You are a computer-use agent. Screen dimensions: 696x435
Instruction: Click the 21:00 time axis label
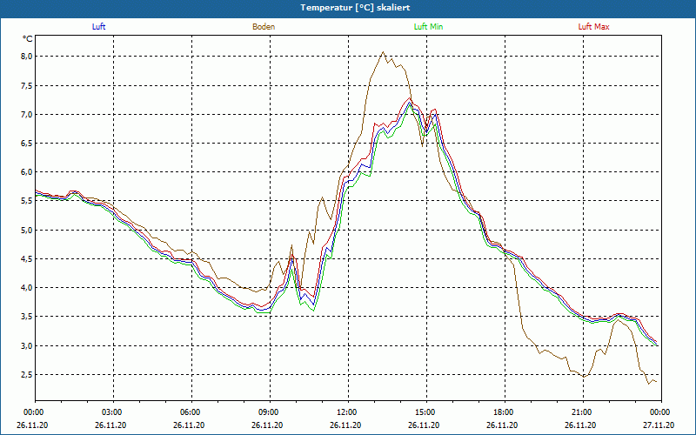pyautogui.click(x=580, y=412)
